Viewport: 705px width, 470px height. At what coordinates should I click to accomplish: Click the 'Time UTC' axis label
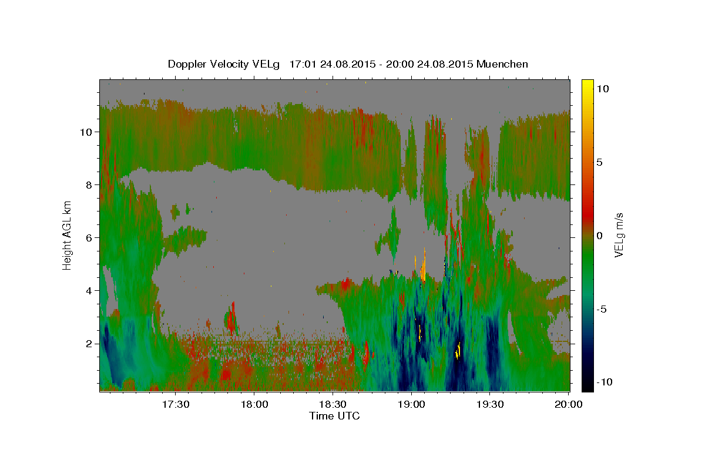[x=334, y=417]
